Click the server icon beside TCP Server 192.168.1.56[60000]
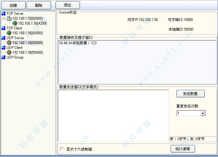 pos(9,18)
